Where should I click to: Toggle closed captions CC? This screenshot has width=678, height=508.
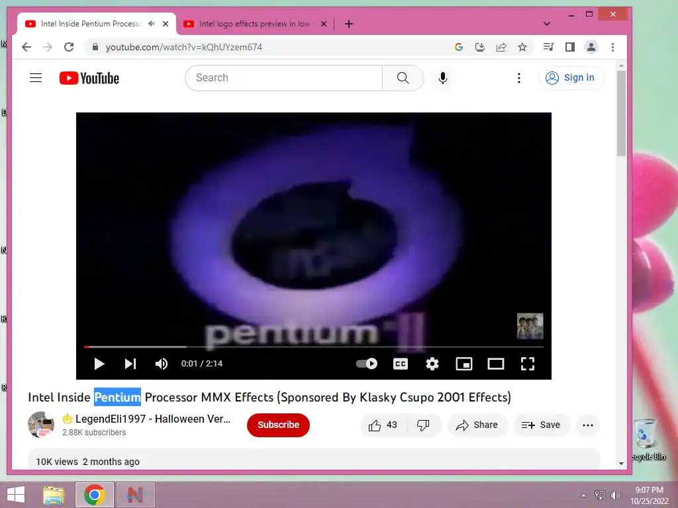pyautogui.click(x=401, y=364)
